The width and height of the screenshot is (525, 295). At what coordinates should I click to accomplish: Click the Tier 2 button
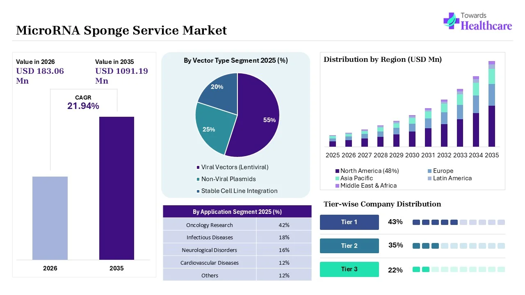pyautogui.click(x=349, y=246)
